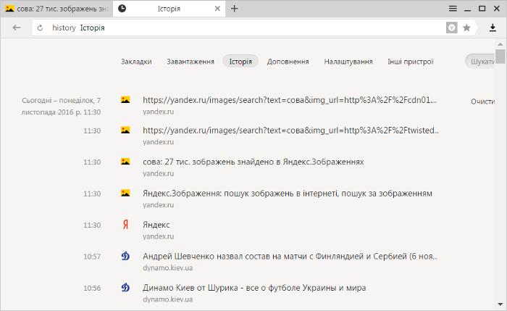Image resolution: width=507 pixels, height=311 pixels.
Task: Maximize the browser window
Action: (x=482, y=9)
